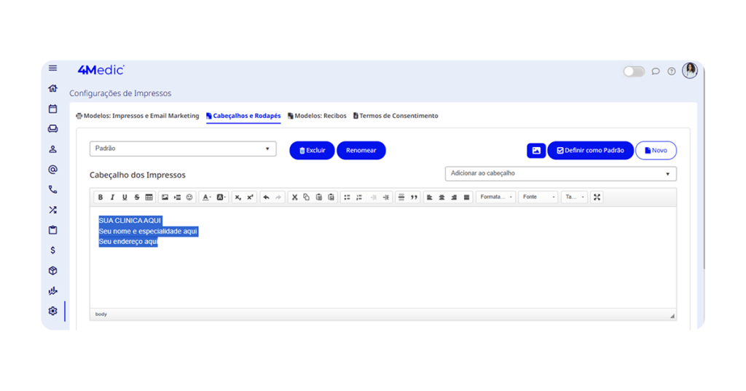Open the Padrão template dropdown
This screenshot has height=391, width=746.
[183, 149]
